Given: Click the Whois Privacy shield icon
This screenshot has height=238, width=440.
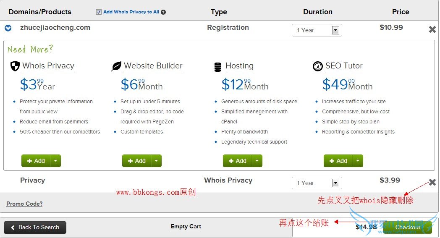Looking at the screenshot, I should coord(15,66).
